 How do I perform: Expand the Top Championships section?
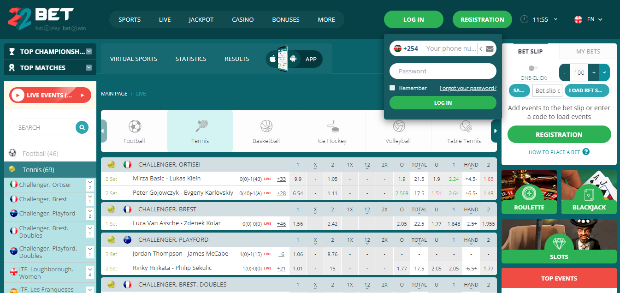click(89, 52)
